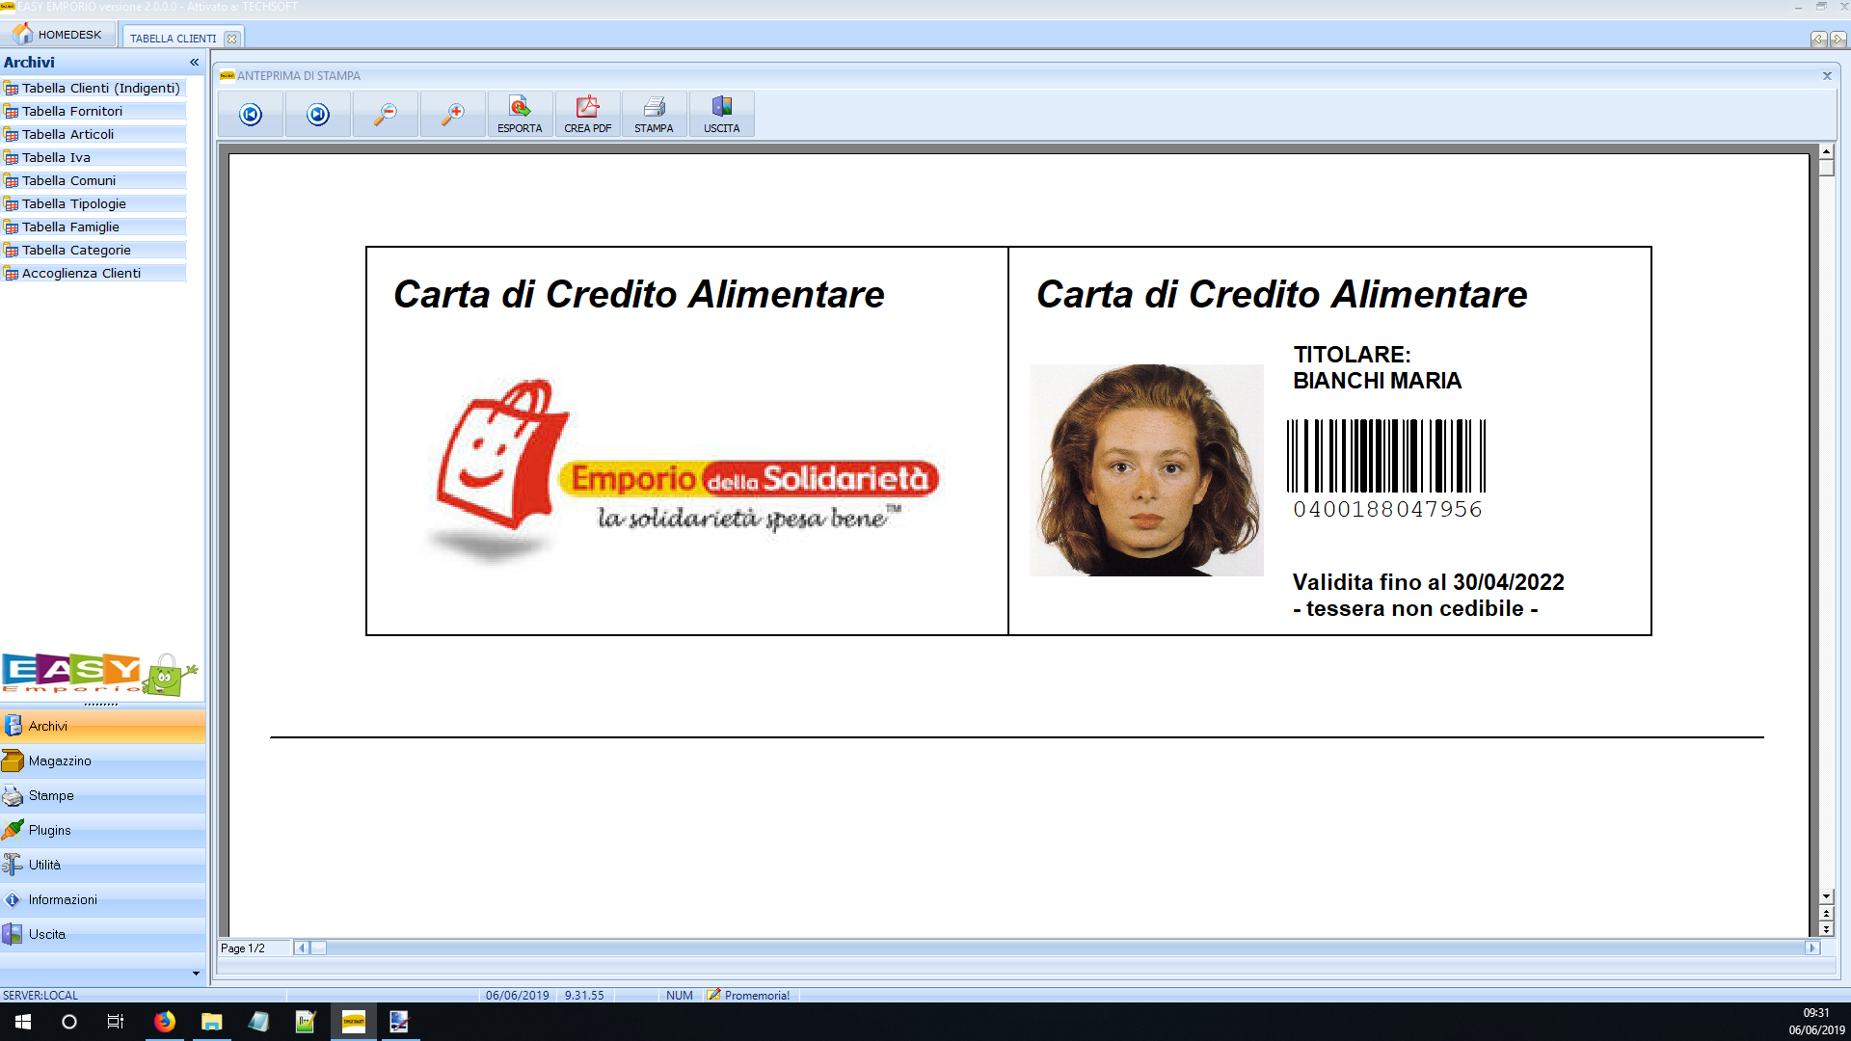Open Tabella Famiglie

(x=94, y=227)
